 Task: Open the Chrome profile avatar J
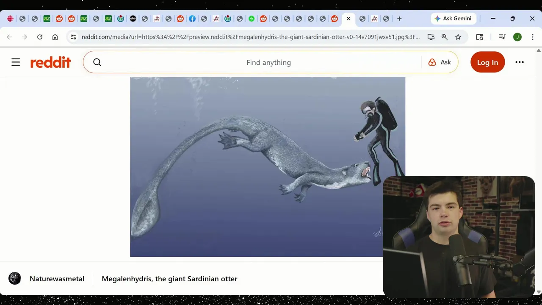[517, 37]
